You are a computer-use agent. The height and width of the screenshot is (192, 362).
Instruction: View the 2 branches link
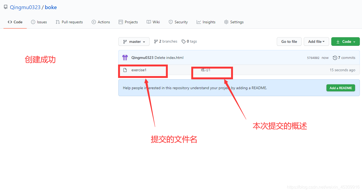(166, 42)
